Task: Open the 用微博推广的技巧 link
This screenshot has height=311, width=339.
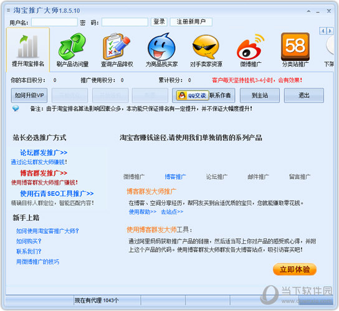Action: 37,262
